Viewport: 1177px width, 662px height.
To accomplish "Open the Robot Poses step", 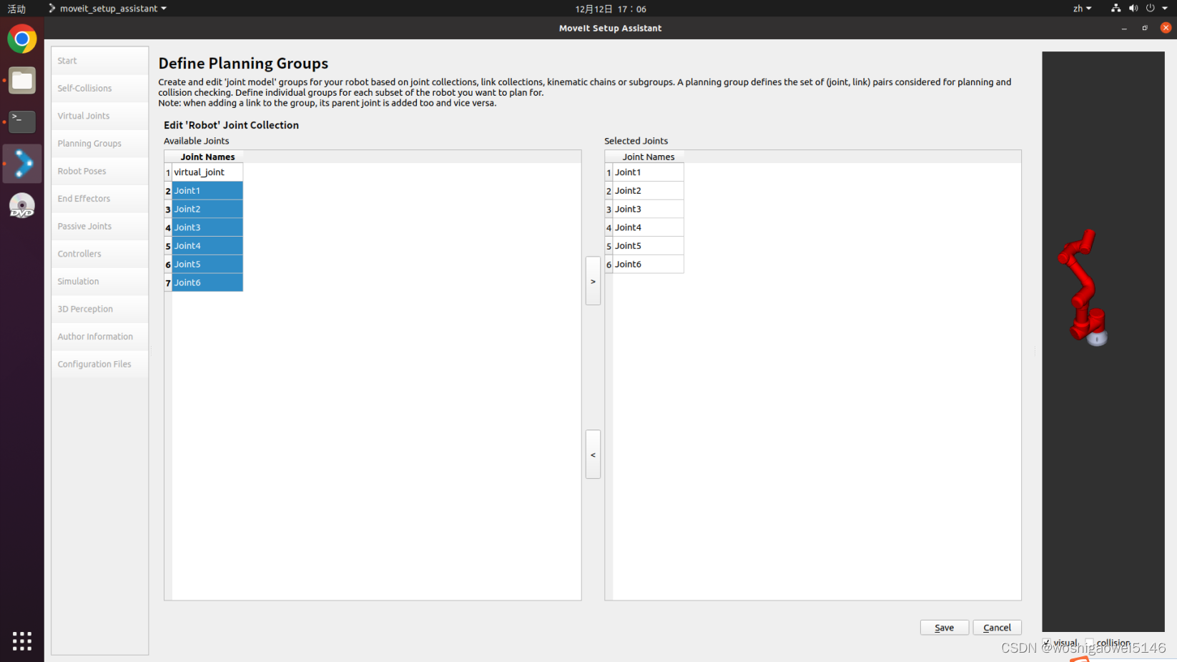I will (x=100, y=171).
